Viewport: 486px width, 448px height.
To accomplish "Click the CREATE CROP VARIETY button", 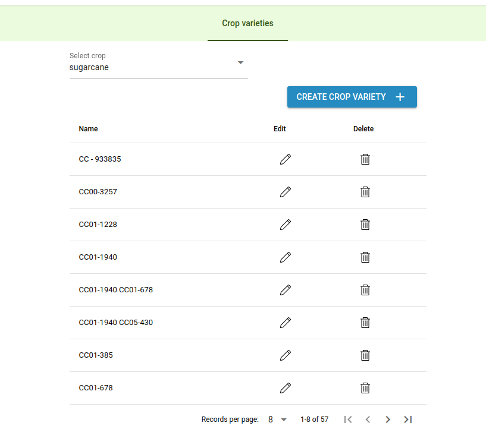I will coord(352,97).
